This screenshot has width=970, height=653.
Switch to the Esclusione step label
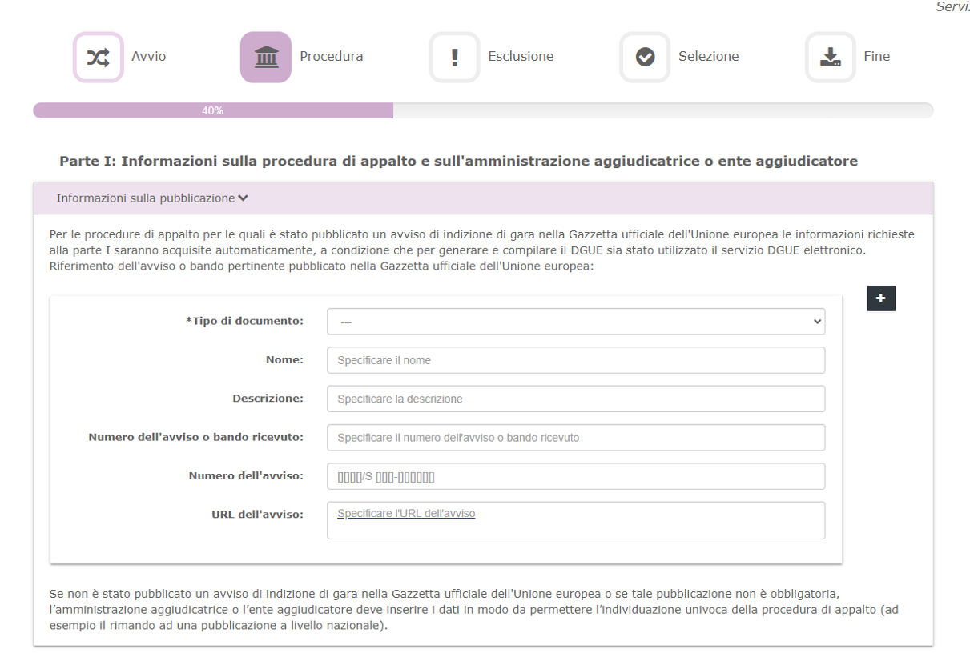[521, 57]
